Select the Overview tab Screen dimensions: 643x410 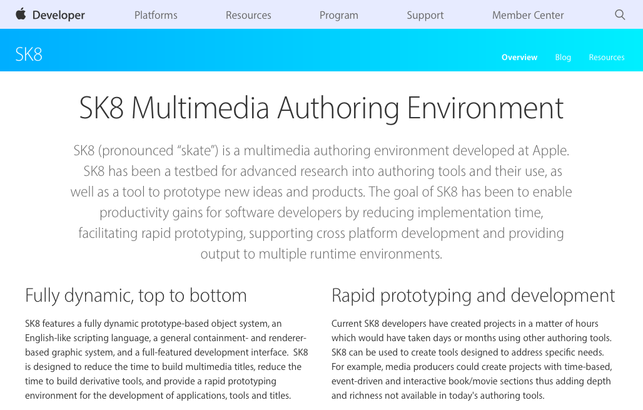519,57
